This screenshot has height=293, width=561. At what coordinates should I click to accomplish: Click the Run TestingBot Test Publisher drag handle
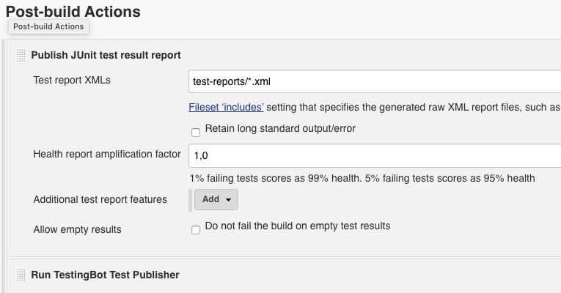point(21,275)
